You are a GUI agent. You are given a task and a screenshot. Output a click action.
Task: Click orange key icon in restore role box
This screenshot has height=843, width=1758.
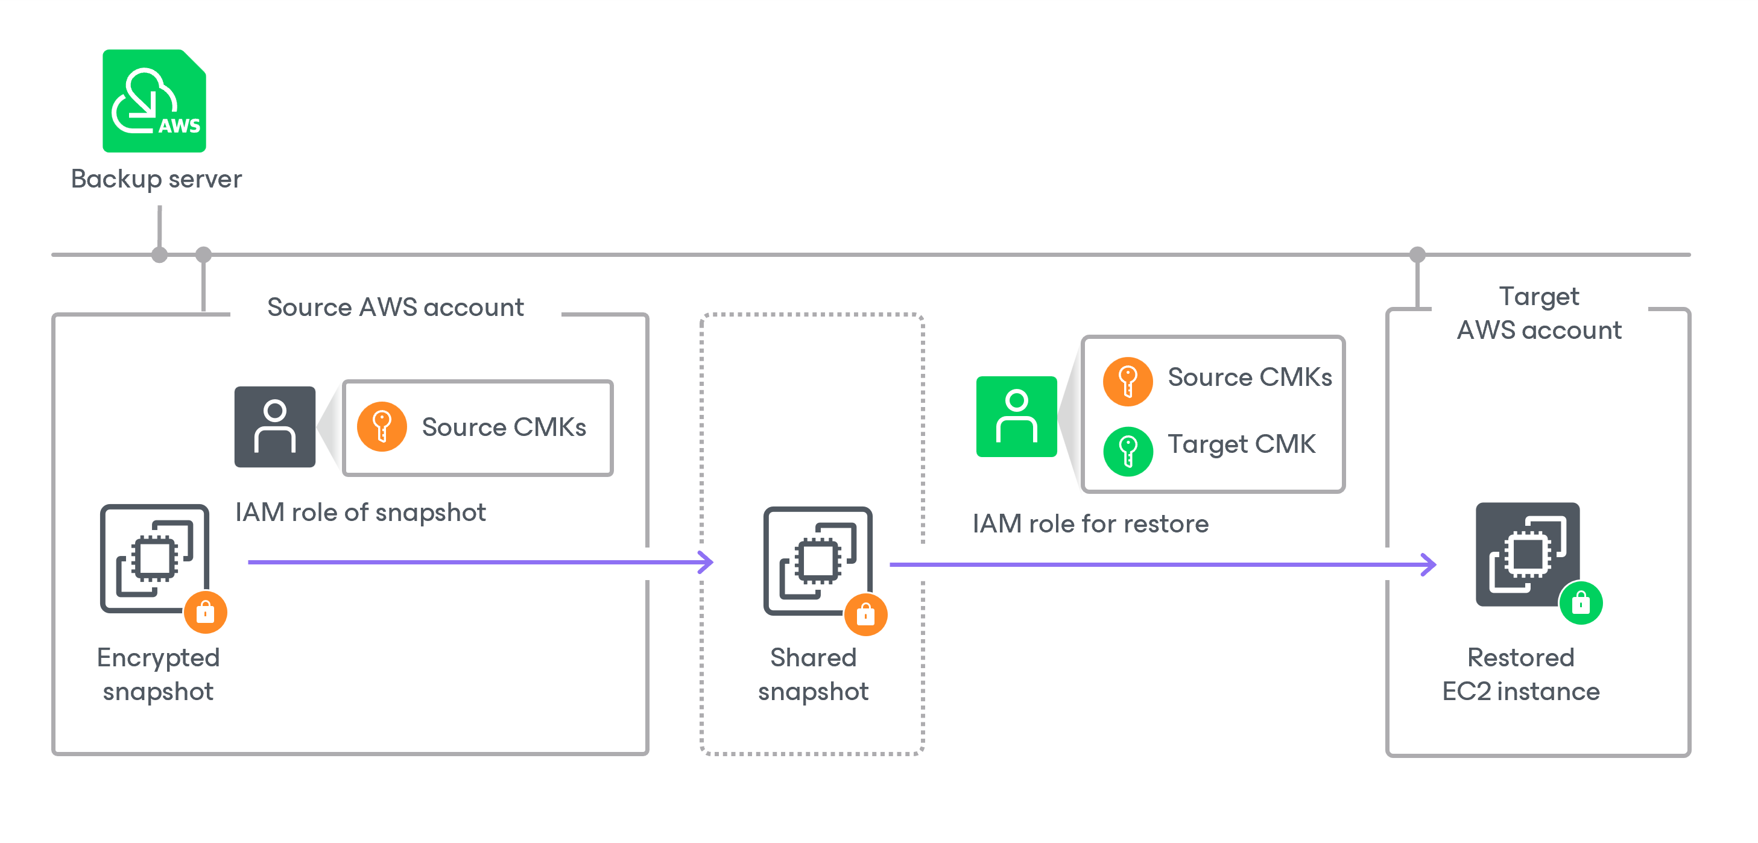(x=1127, y=381)
